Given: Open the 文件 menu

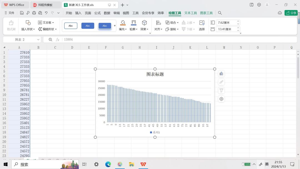Looking at the screenshot, I should point(9,13).
